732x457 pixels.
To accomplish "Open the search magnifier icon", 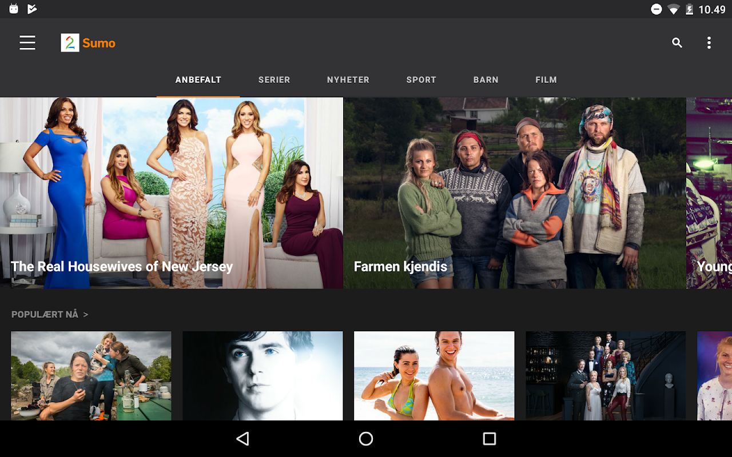I will (677, 43).
